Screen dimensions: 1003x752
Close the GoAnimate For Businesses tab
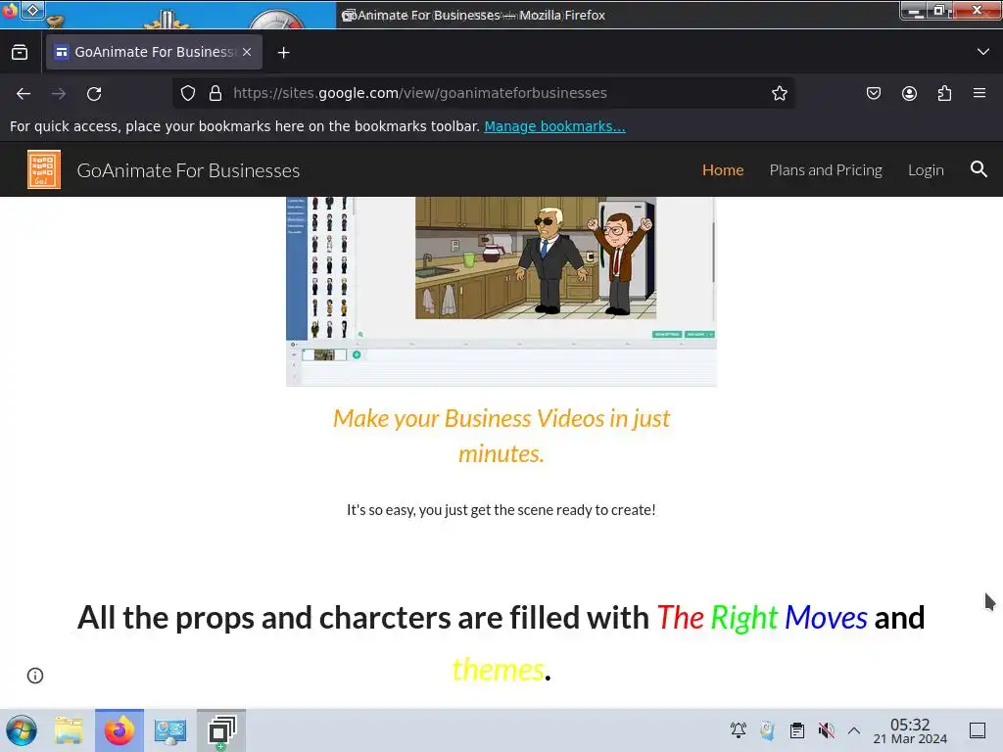point(247,52)
